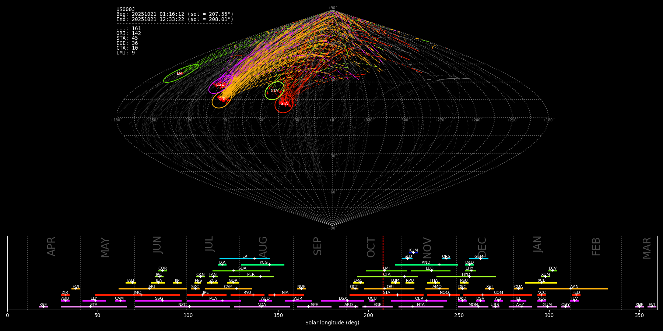Click the AUR shower label in timeline
Image resolution: width=663 pixels, height=331 pixels.
pos(298,299)
